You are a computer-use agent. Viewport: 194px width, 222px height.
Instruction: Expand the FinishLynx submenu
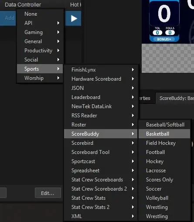point(101,70)
